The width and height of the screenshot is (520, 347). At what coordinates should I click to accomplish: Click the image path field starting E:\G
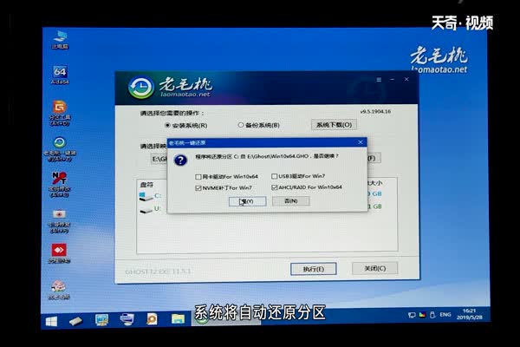159,159
